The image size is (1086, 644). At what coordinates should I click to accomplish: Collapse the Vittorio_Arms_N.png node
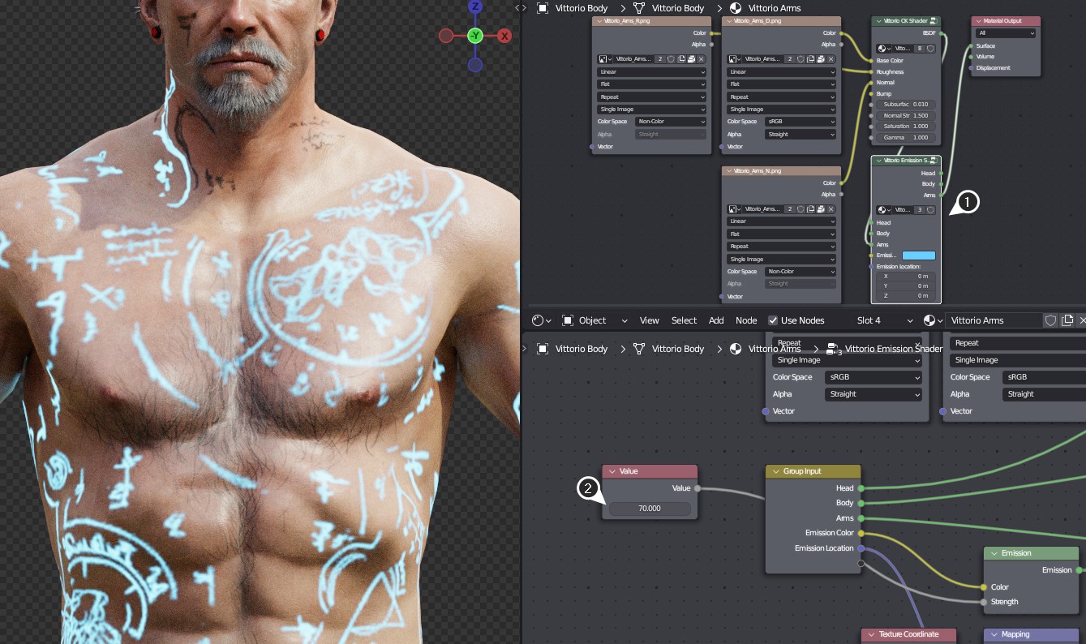coord(729,170)
